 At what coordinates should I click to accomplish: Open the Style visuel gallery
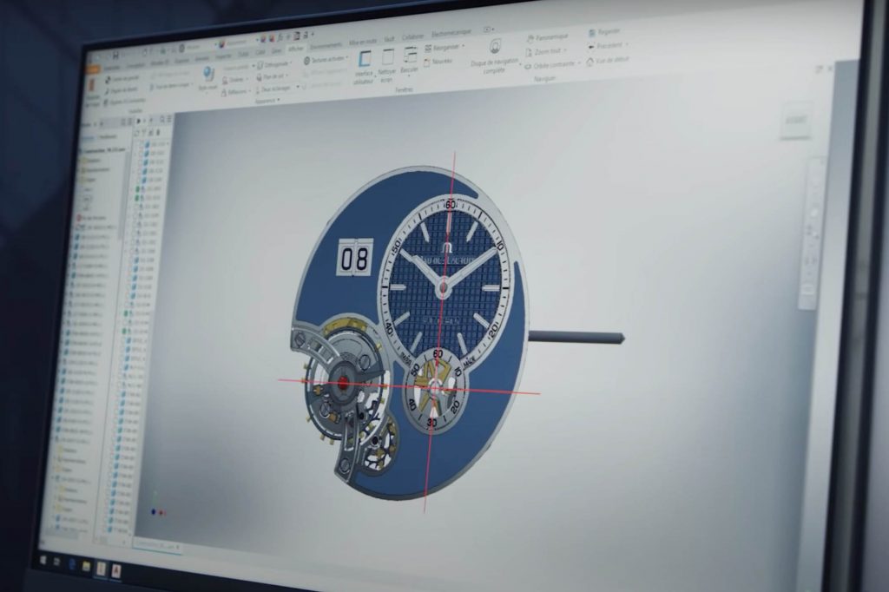click(x=208, y=79)
